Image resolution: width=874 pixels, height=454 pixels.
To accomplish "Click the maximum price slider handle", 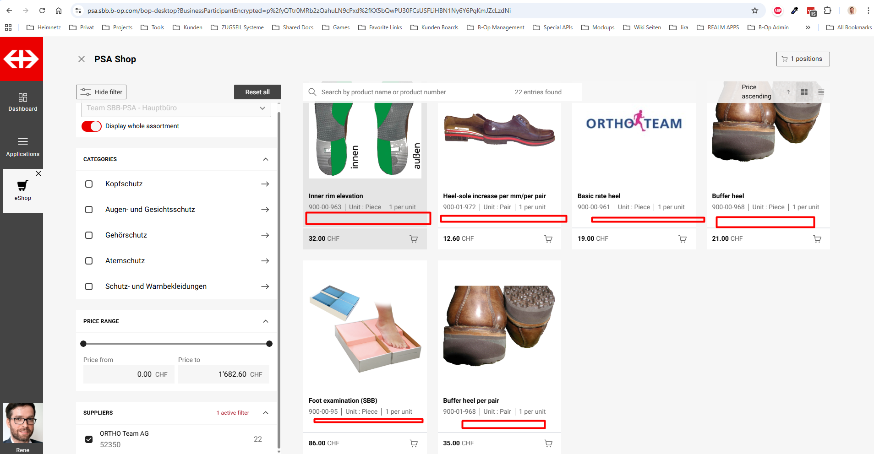I will click(269, 344).
